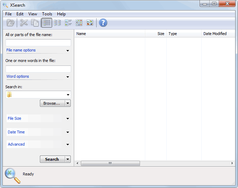Switch to Details view in the toolbar

tap(47, 23)
